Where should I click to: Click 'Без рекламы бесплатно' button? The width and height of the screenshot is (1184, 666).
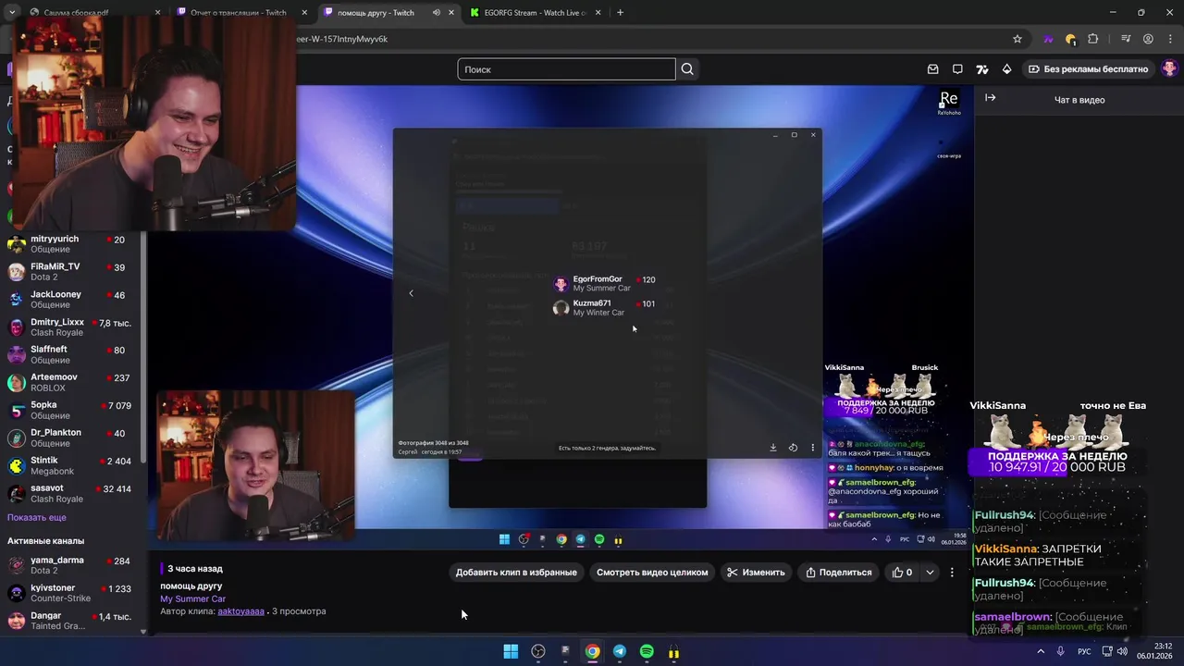click(1087, 69)
